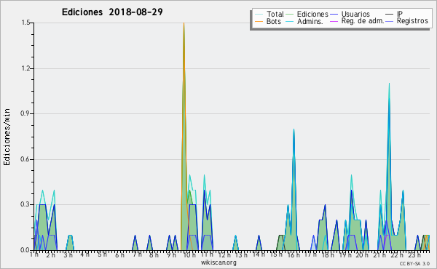Click the orange Bots line swatch in legend
437x269 pixels.
(259, 21)
